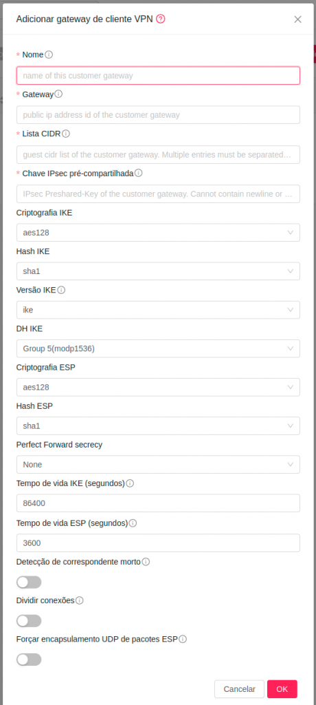This screenshot has width=316, height=705.
Task: Click info icon for Forçar encapsulamento UDP
Action: point(183,639)
